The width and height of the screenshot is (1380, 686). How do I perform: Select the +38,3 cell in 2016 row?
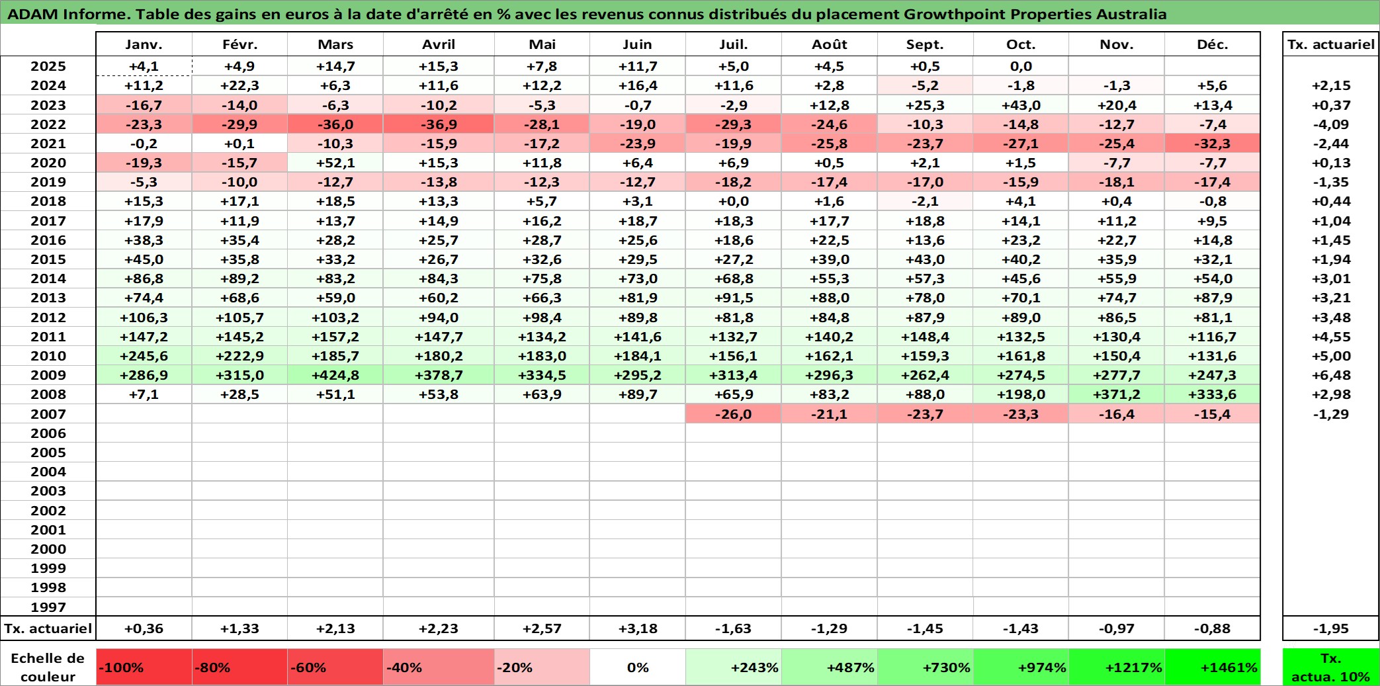(x=144, y=240)
